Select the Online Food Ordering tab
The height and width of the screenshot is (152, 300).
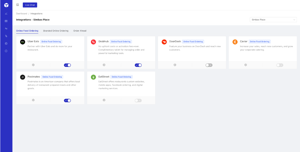(27, 31)
